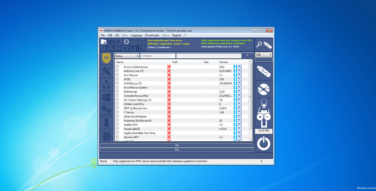Image resolution: width=376 pixels, height=191 pixels.
Task: Tick the Kaspersky KavRescue 10 checkbox
Action: [x=117, y=120]
